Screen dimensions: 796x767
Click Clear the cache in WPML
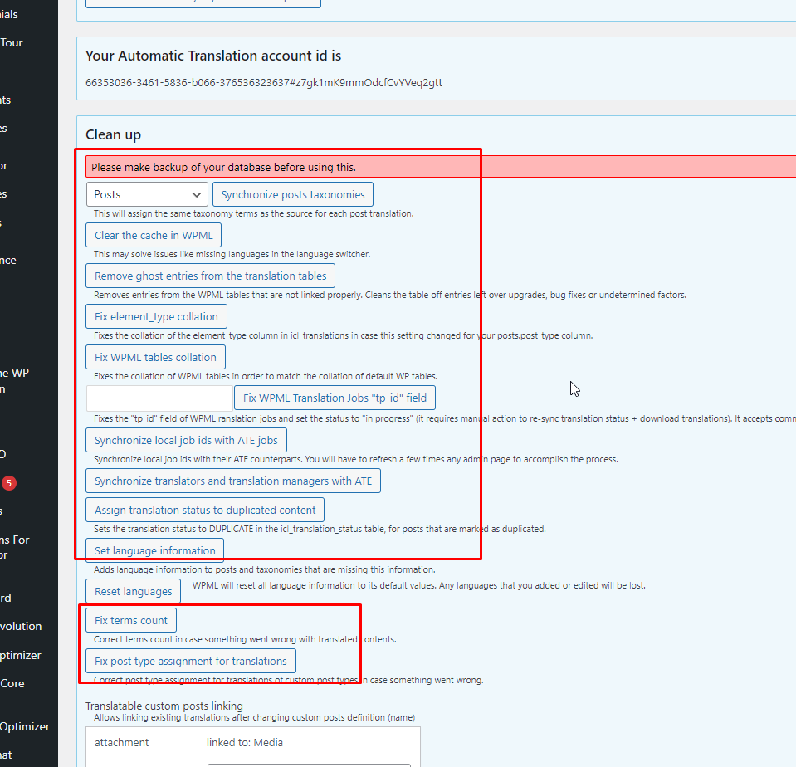154,235
